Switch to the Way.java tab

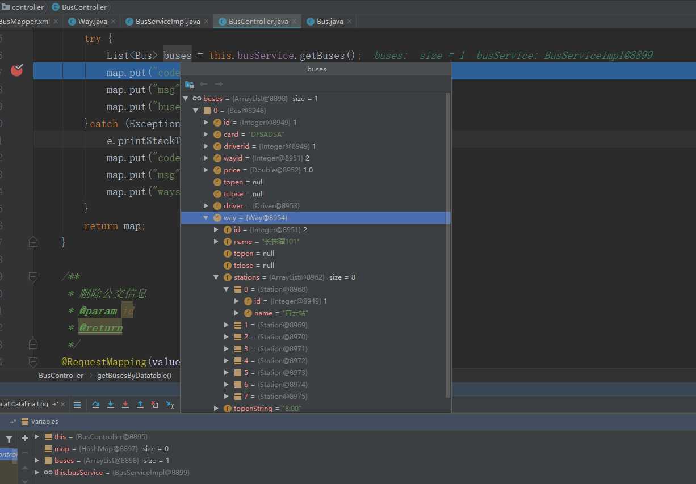point(93,22)
